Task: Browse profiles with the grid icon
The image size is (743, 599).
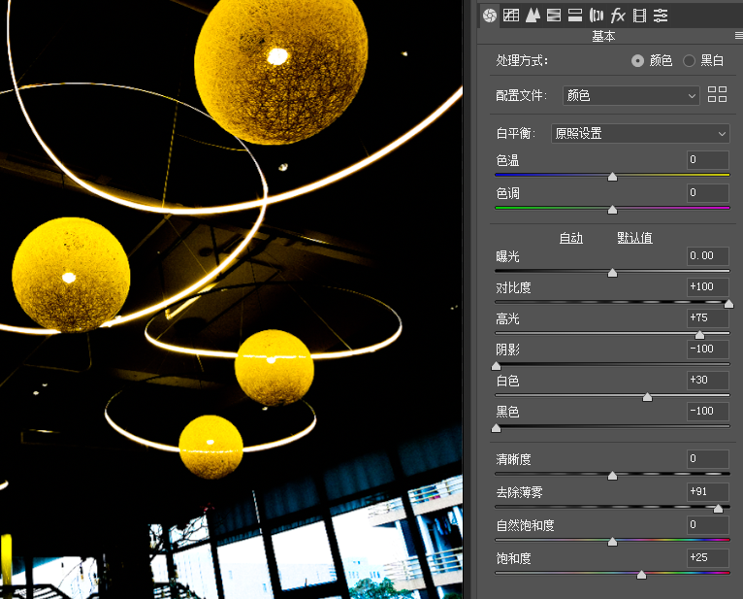Action: [718, 95]
